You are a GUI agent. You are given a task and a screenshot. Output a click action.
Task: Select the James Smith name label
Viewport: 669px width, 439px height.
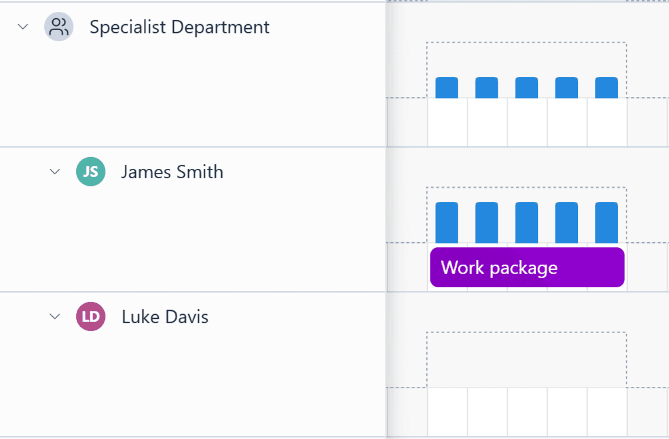(x=172, y=172)
